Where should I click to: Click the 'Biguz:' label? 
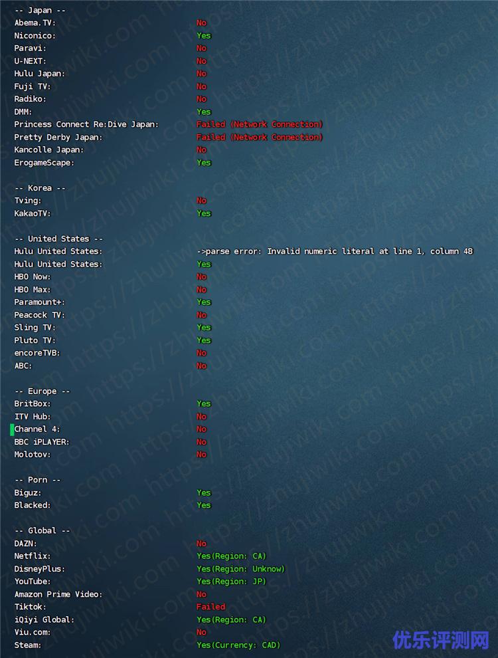28,493
